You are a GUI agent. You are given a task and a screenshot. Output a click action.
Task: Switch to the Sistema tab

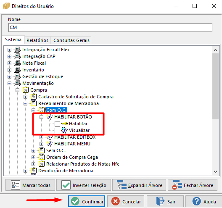pyautogui.click(x=13, y=39)
